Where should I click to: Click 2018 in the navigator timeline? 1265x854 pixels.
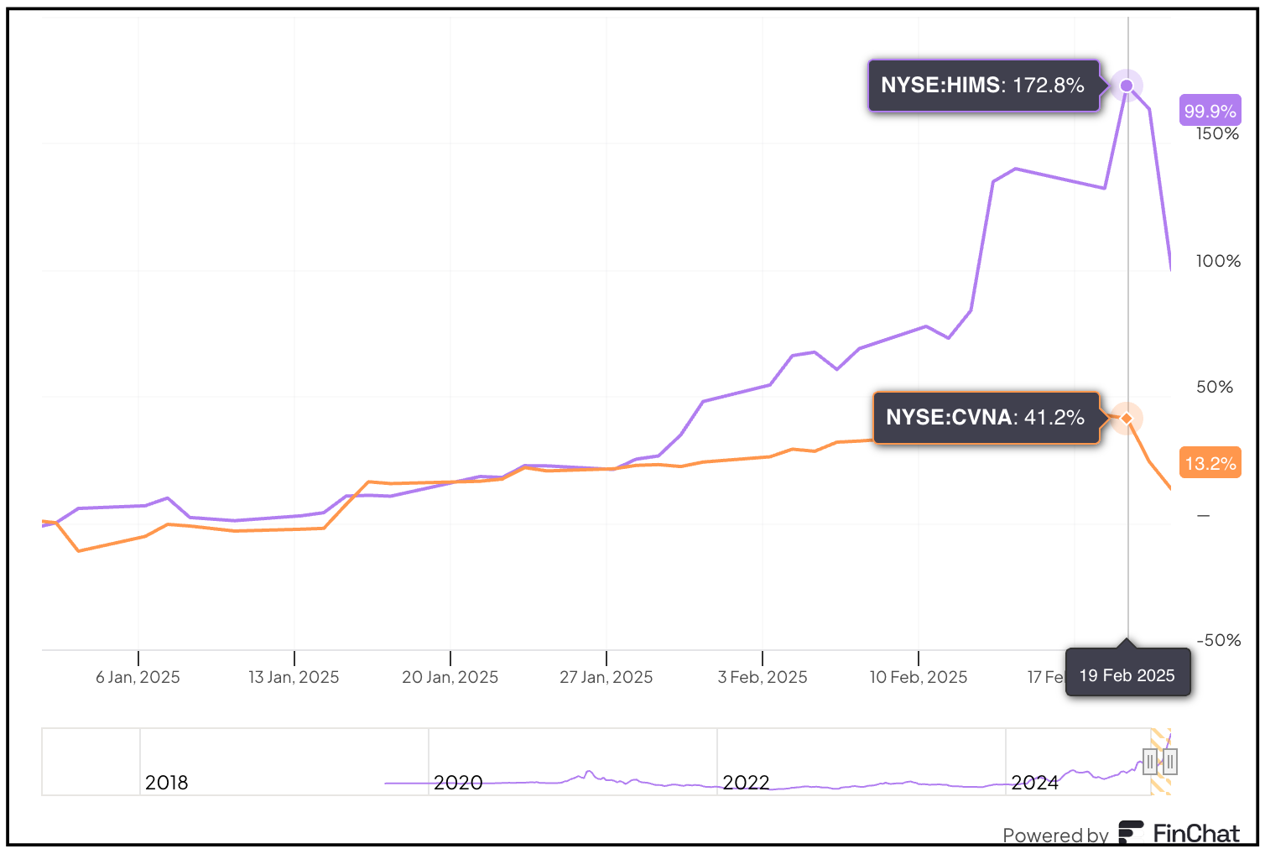click(166, 783)
